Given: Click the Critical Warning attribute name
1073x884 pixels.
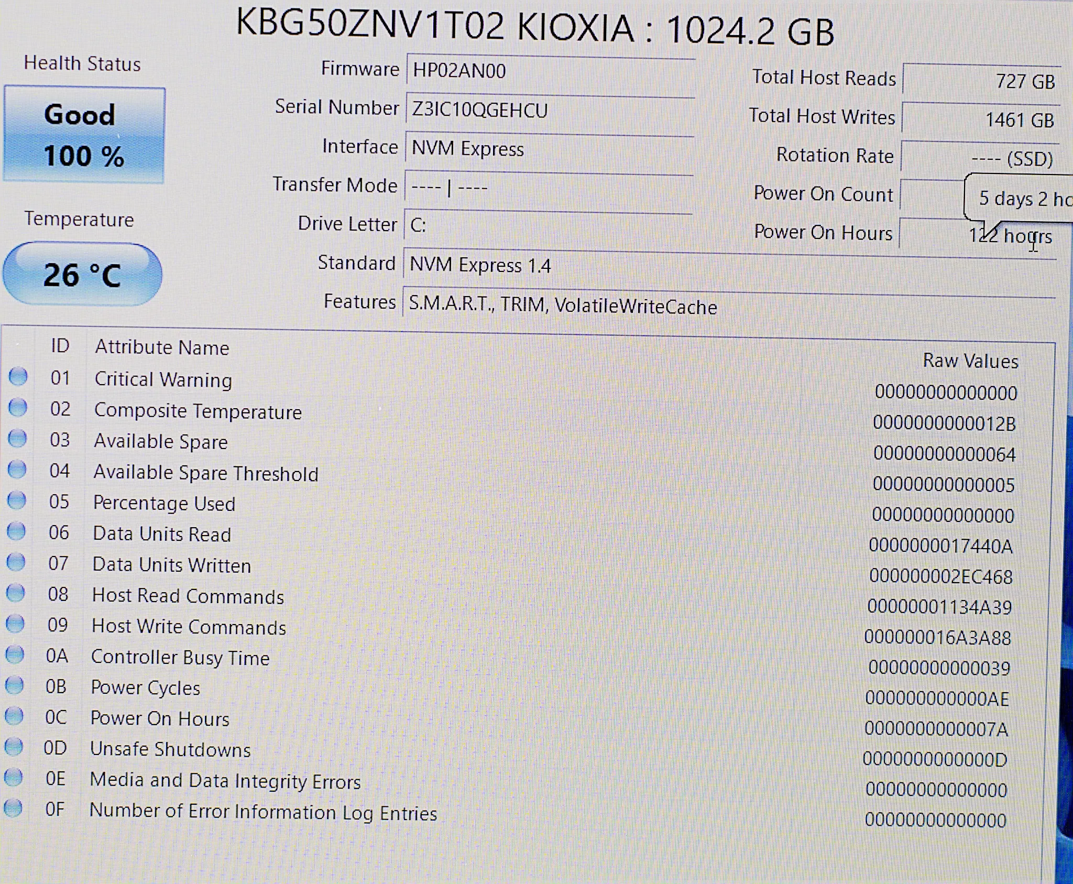Looking at the screenshot, I should (163, 379).
